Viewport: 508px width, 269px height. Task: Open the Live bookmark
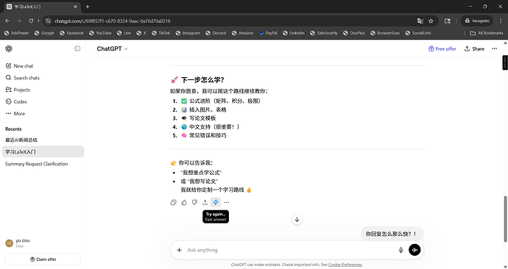(124, 33)
